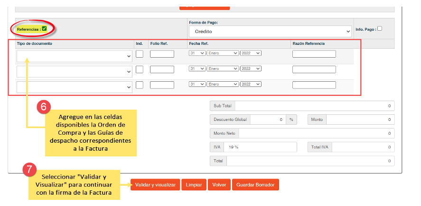Click the Limpiar button
Image resolution: width=421 pixels, height=206 pixels.
(194, 185)
